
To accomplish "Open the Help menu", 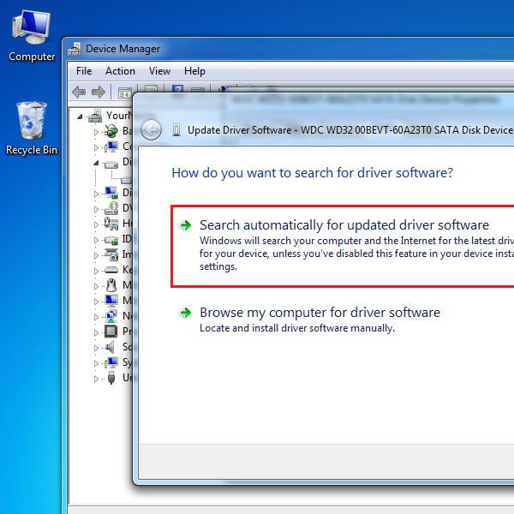I will (x=194, y=71).
